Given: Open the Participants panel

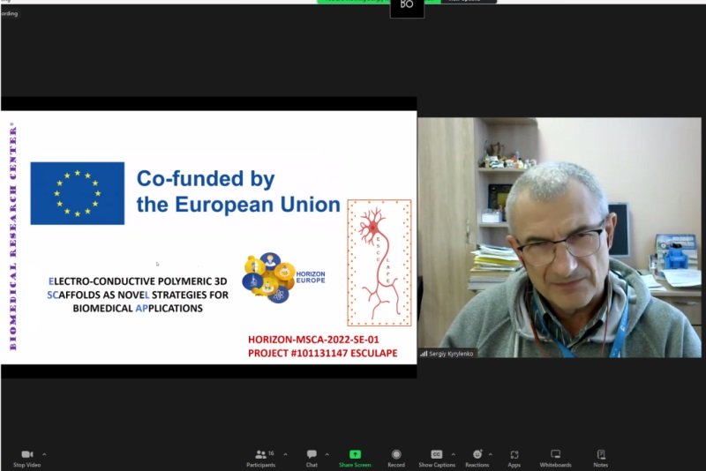Looking at the screenshot, I should click(x=261, y=459).
